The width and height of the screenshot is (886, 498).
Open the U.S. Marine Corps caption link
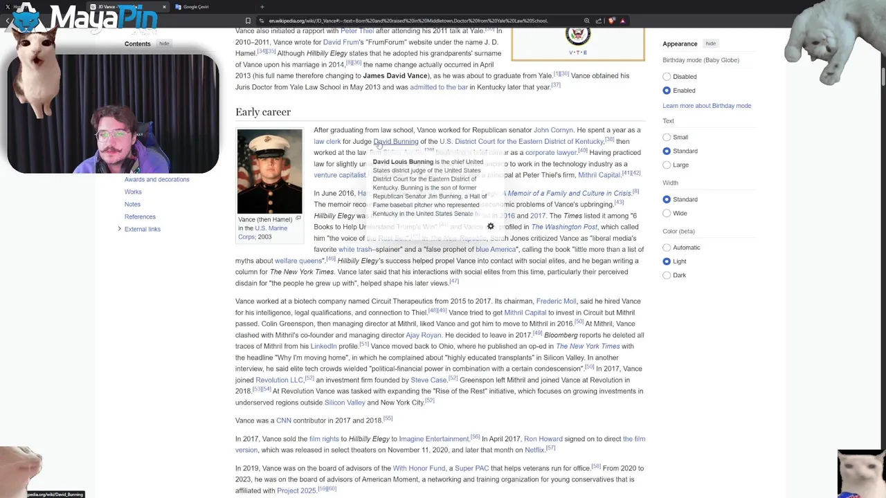tap(264, 232)
